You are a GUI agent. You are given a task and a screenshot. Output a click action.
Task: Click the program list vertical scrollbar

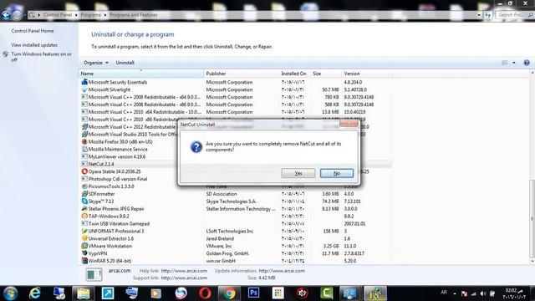(x=532, y=218)
